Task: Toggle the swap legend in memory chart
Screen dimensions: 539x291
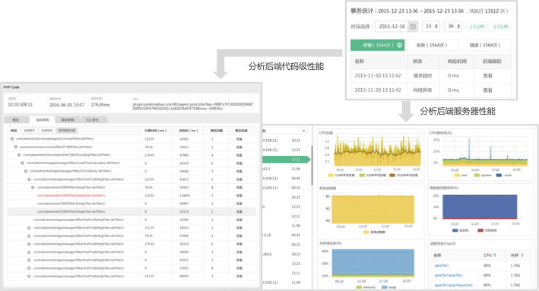Action: click(388, 287)
